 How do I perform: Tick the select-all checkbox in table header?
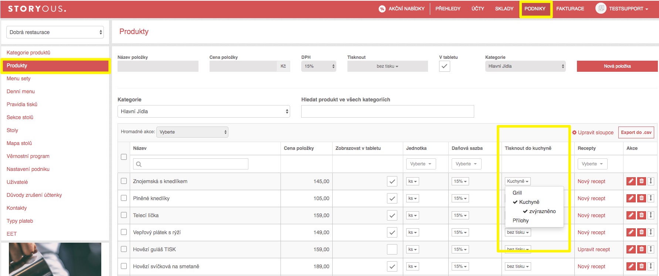coord(124,157)
